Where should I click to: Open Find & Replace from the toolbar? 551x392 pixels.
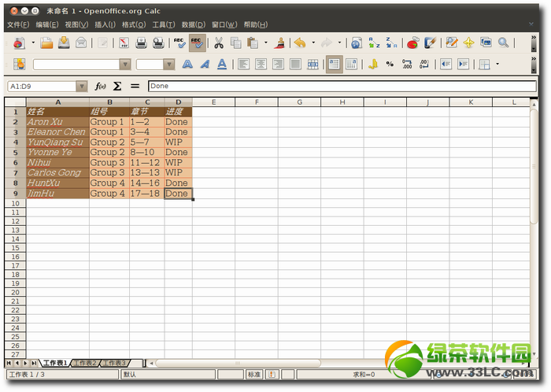[x=452, y=43]
